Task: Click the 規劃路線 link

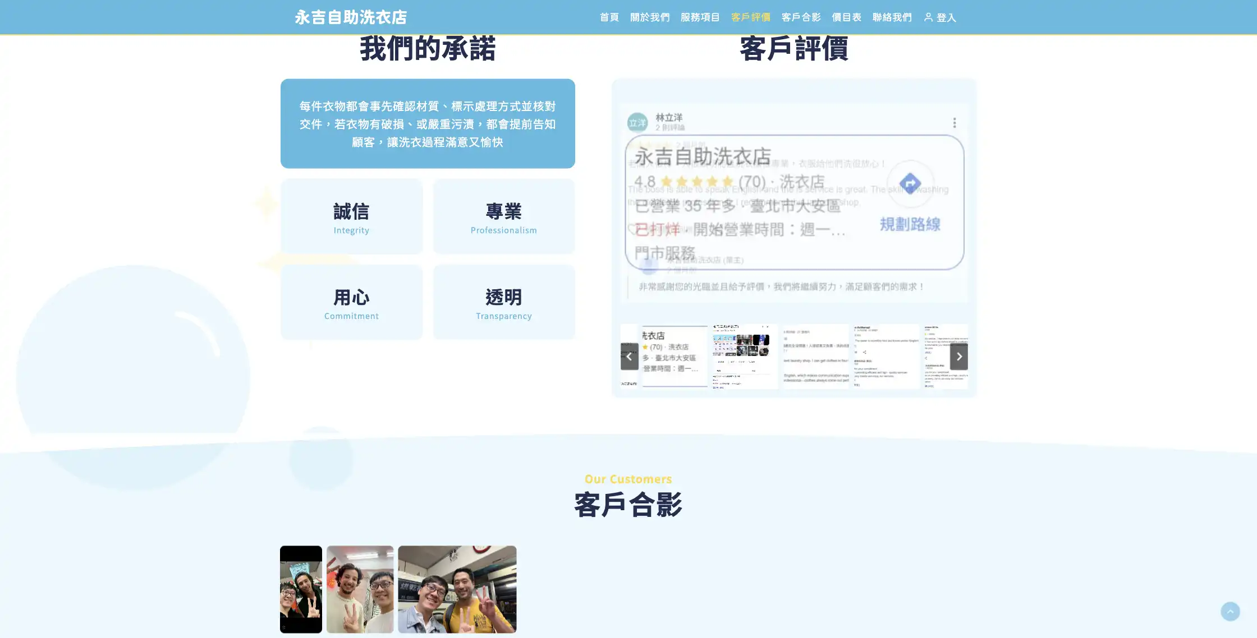Action: click(911, 224)
